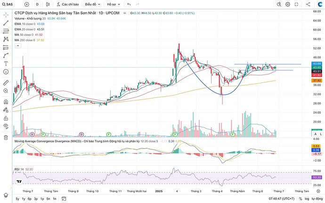Toggle lock all drawing tools

click(6, 118)
